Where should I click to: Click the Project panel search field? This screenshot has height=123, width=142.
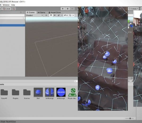pyautogui.click(x=76, y=81)
